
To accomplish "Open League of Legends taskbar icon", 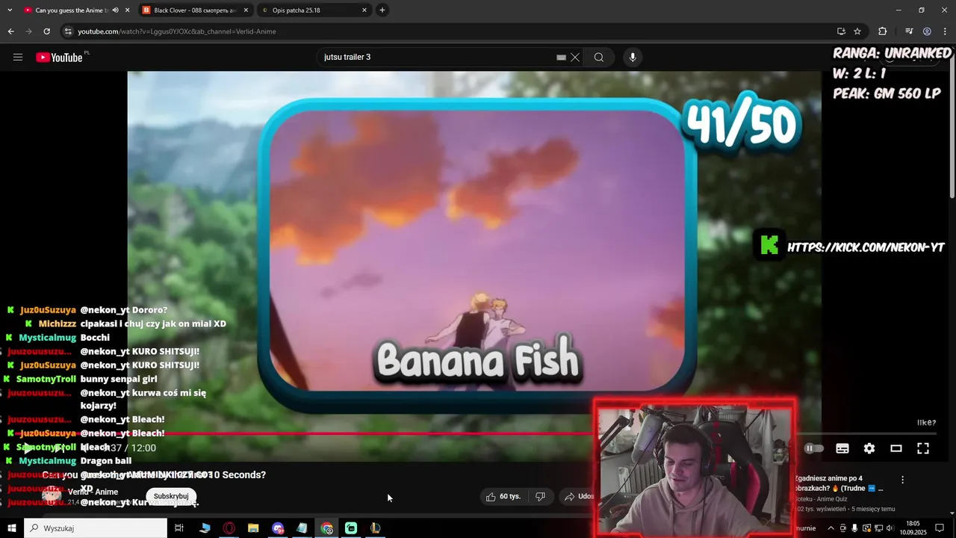I will pos(375,528).
